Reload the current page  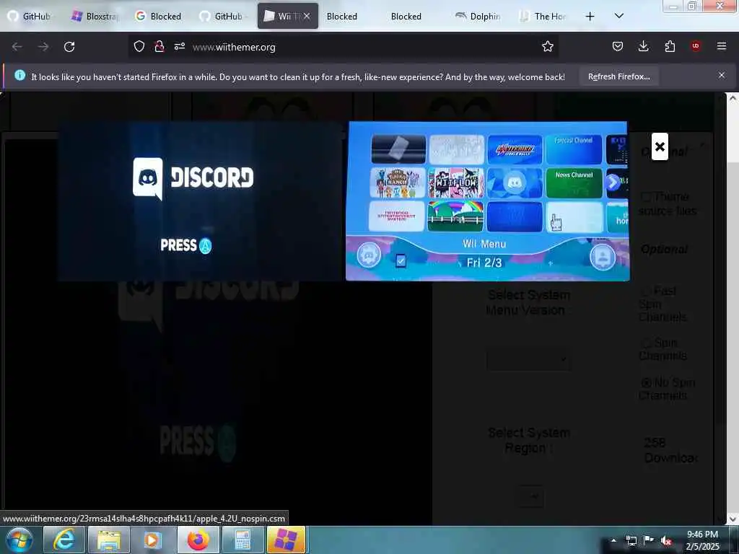click(x=69, y=47)
